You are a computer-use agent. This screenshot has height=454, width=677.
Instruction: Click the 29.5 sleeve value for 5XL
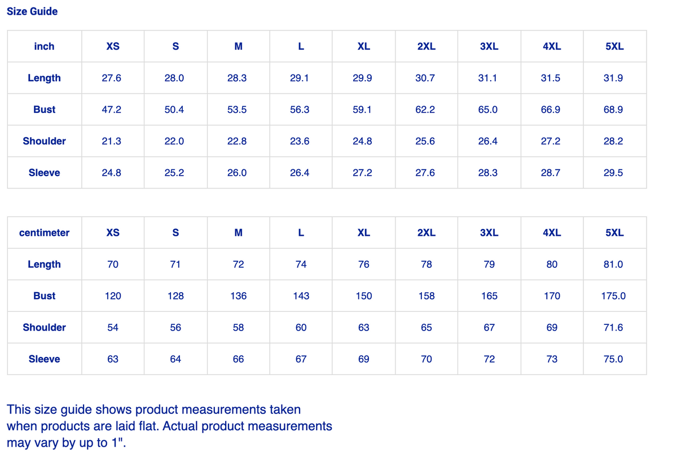(613, 173)
